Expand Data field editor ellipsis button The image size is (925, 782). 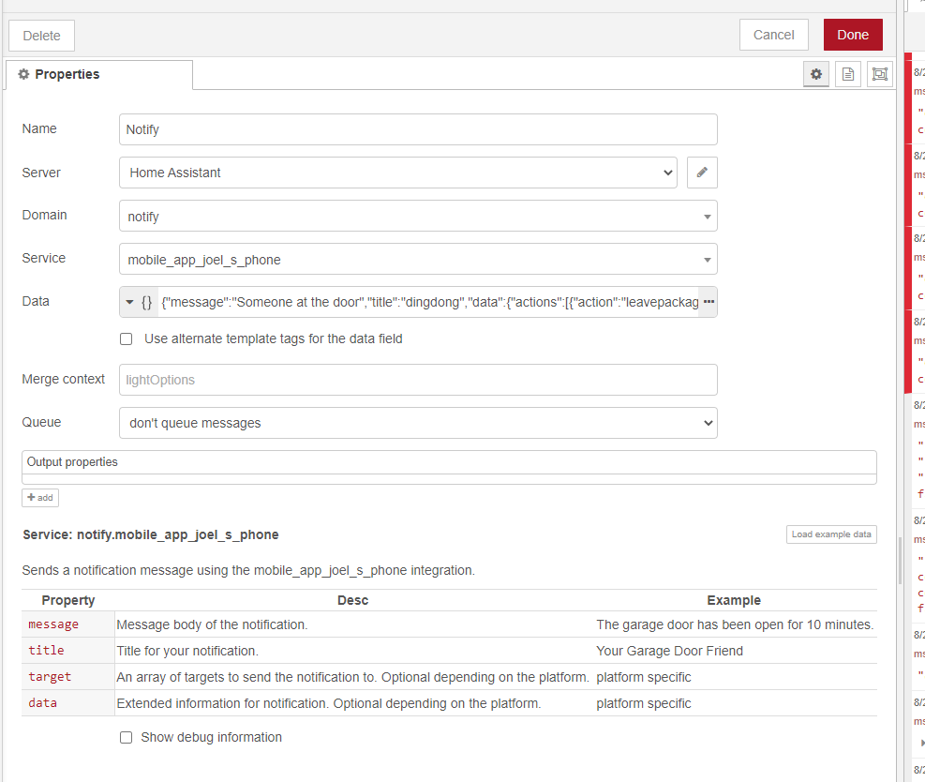coord(709,302)
